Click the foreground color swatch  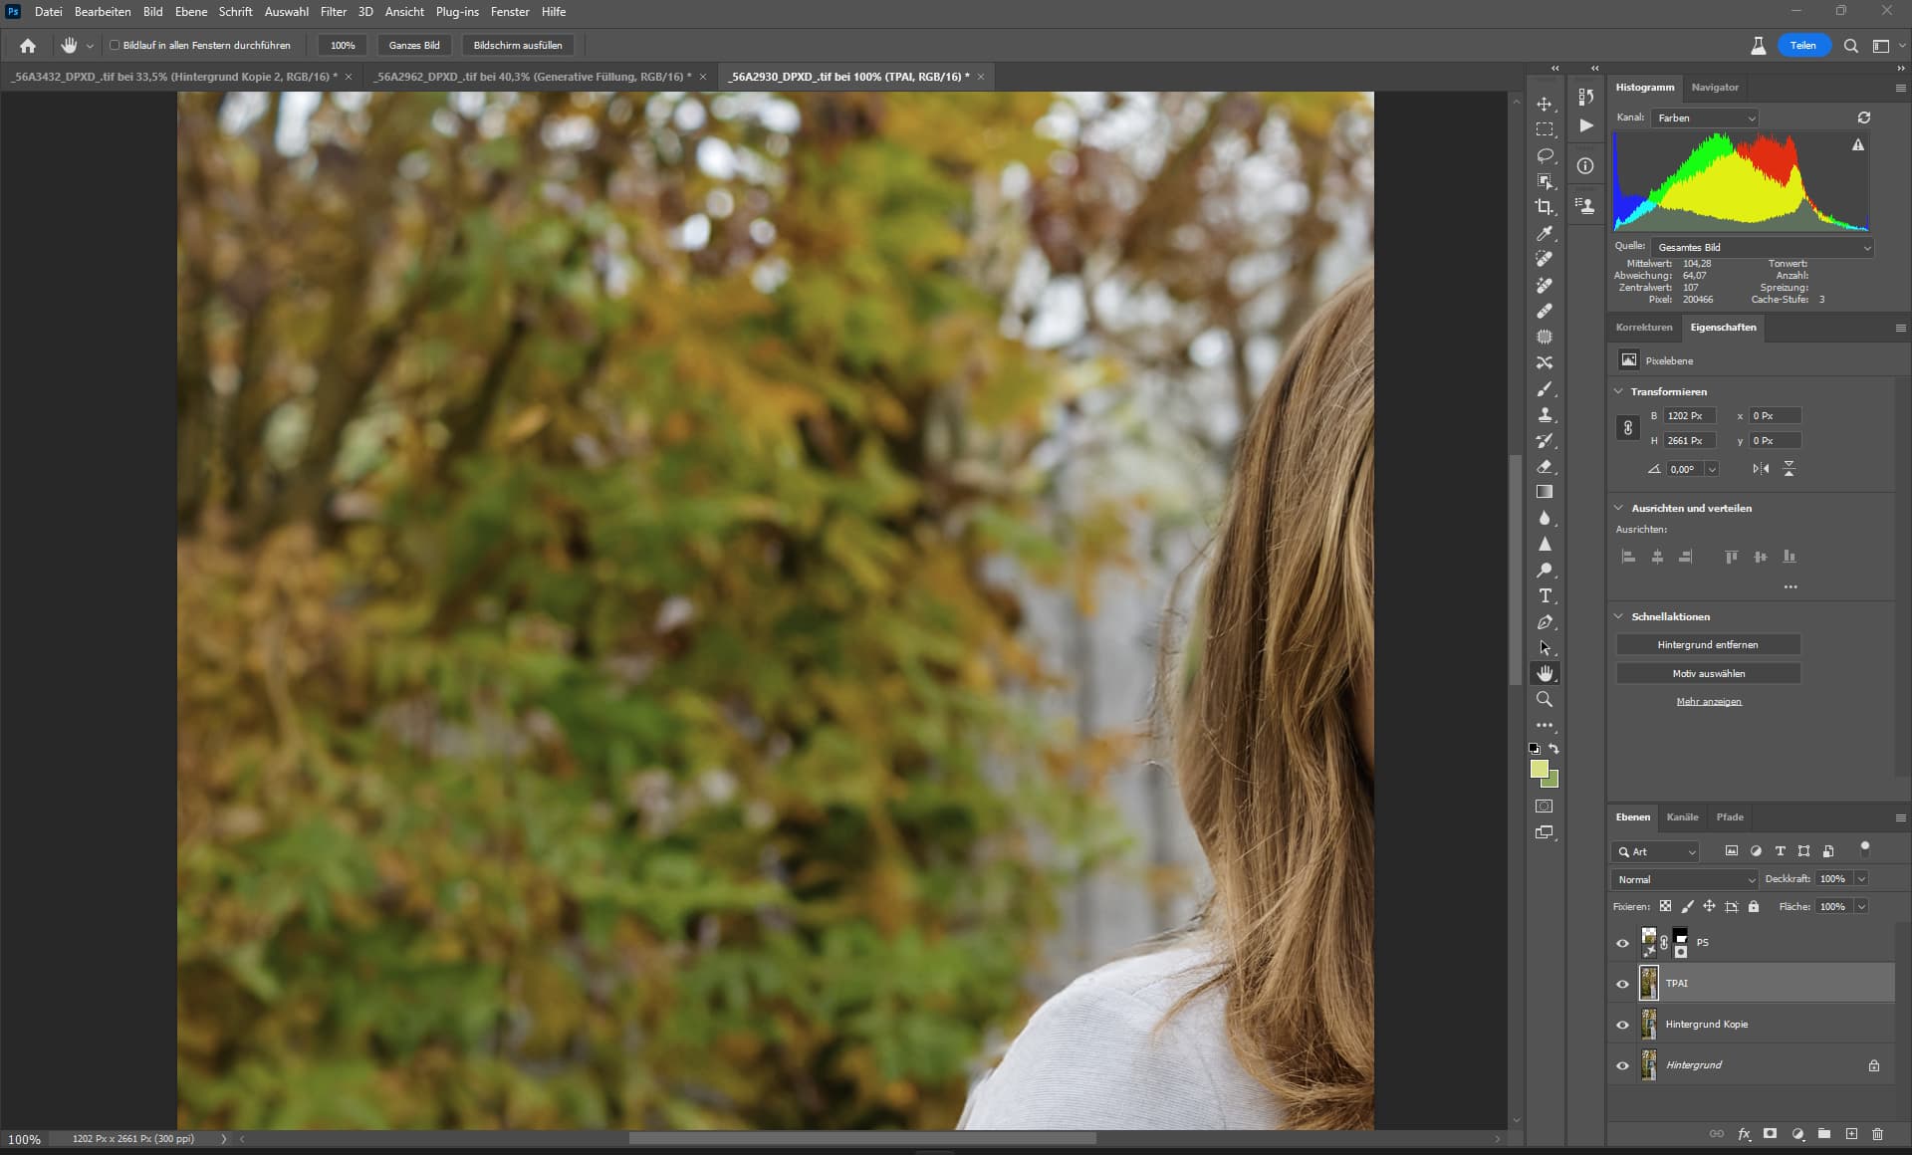click(1539, 769)
